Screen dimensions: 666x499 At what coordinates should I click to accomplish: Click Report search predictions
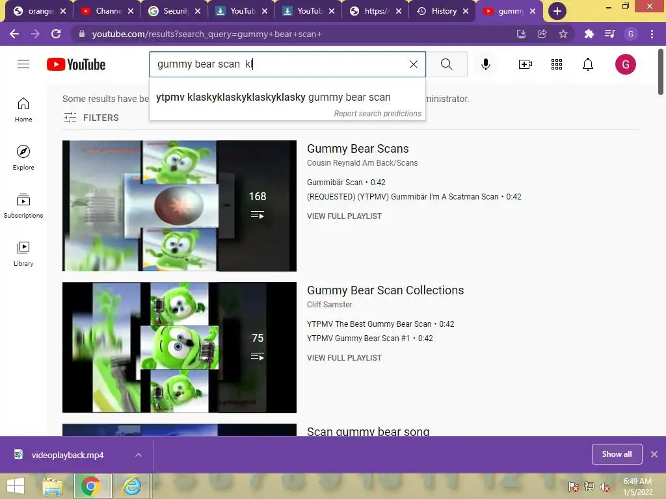[x=377, y=114]
